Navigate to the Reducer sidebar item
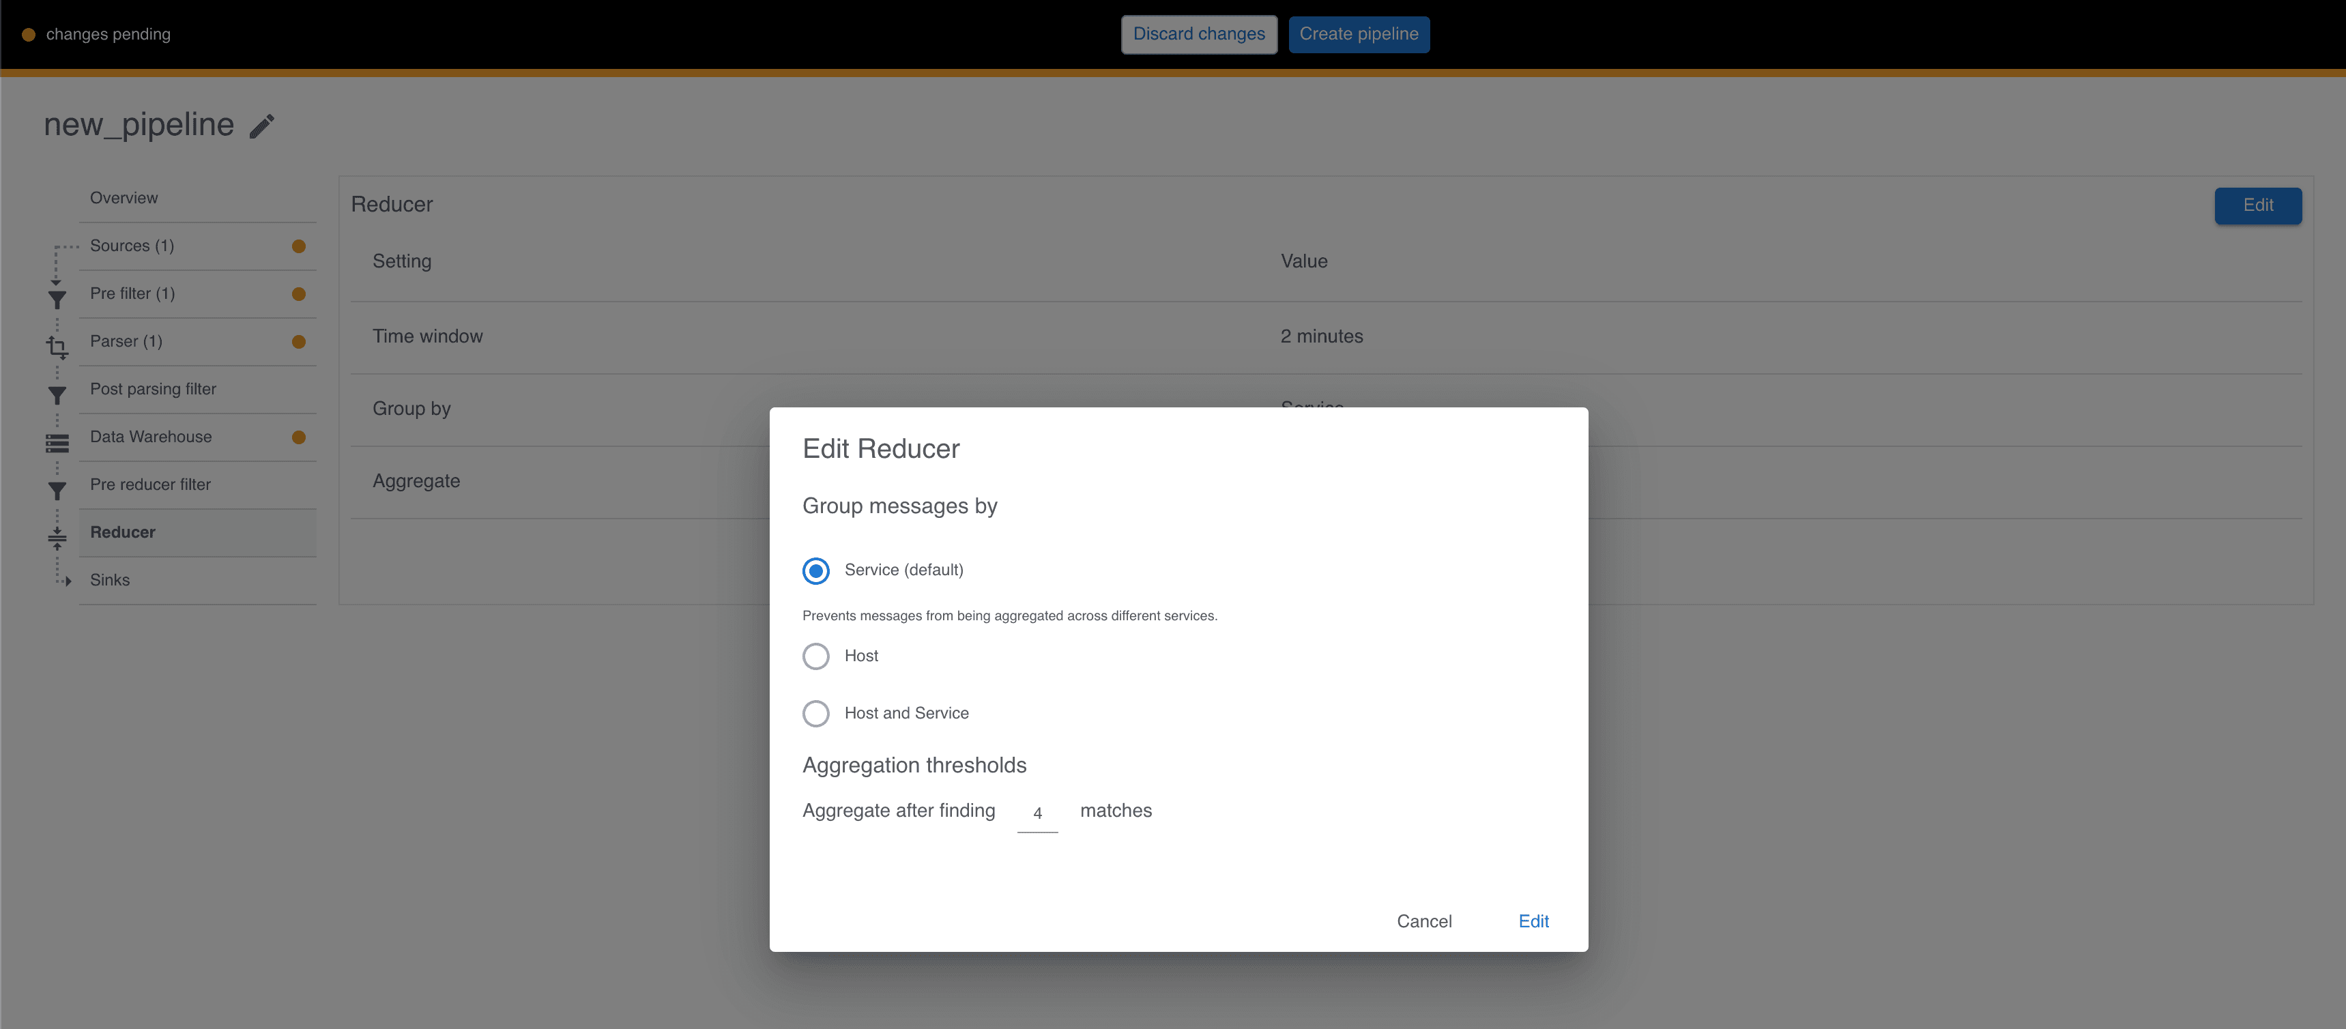The height and width of the screenshot is (1029, 2346). (x=123, y=531)
